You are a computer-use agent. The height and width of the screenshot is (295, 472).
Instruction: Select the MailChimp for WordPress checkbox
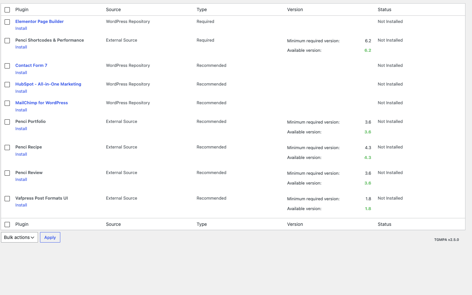tap(7, 103)
